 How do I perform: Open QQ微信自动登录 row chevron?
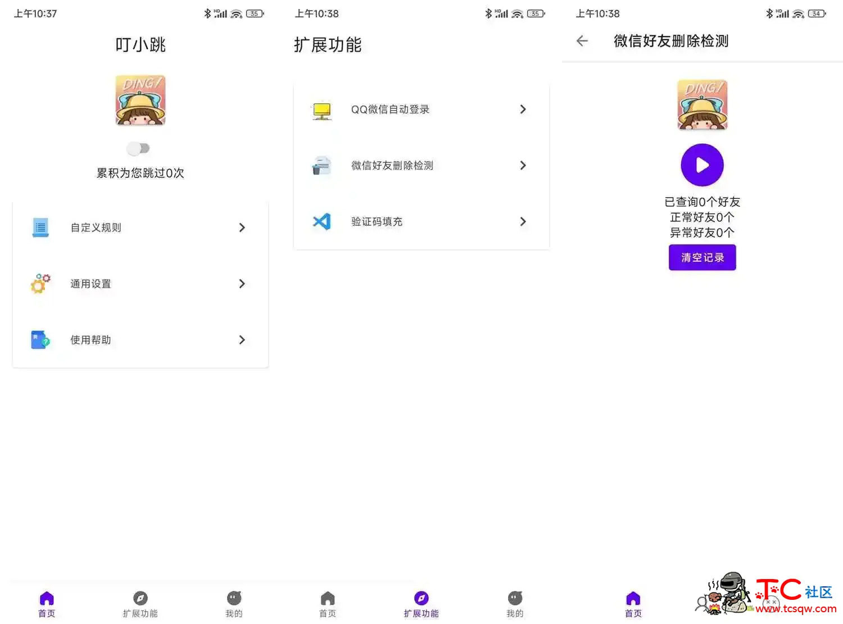[x=523, y=109]
